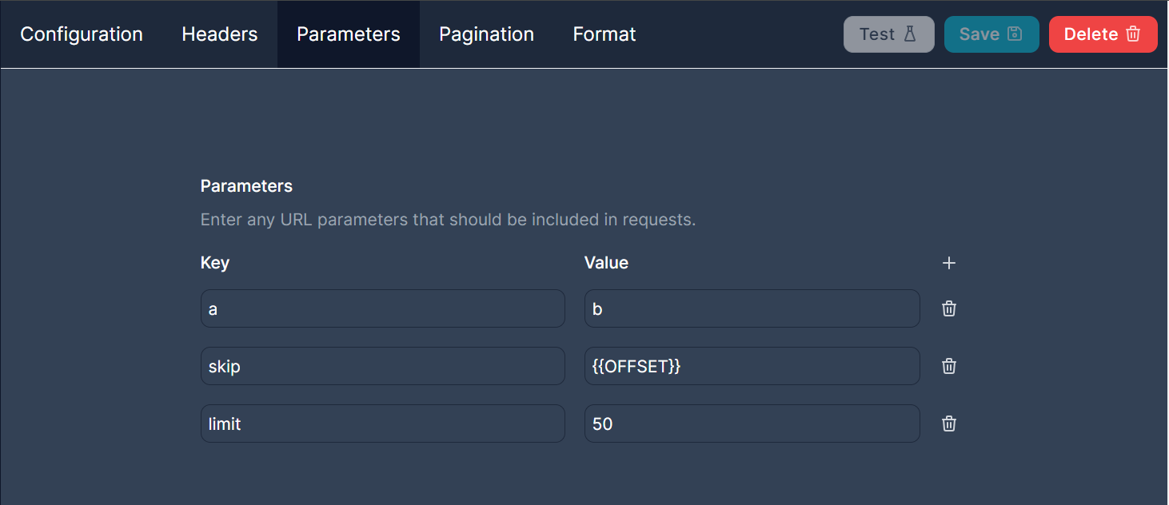Focus the key field containing 'a'

click(x=382, y=308)
